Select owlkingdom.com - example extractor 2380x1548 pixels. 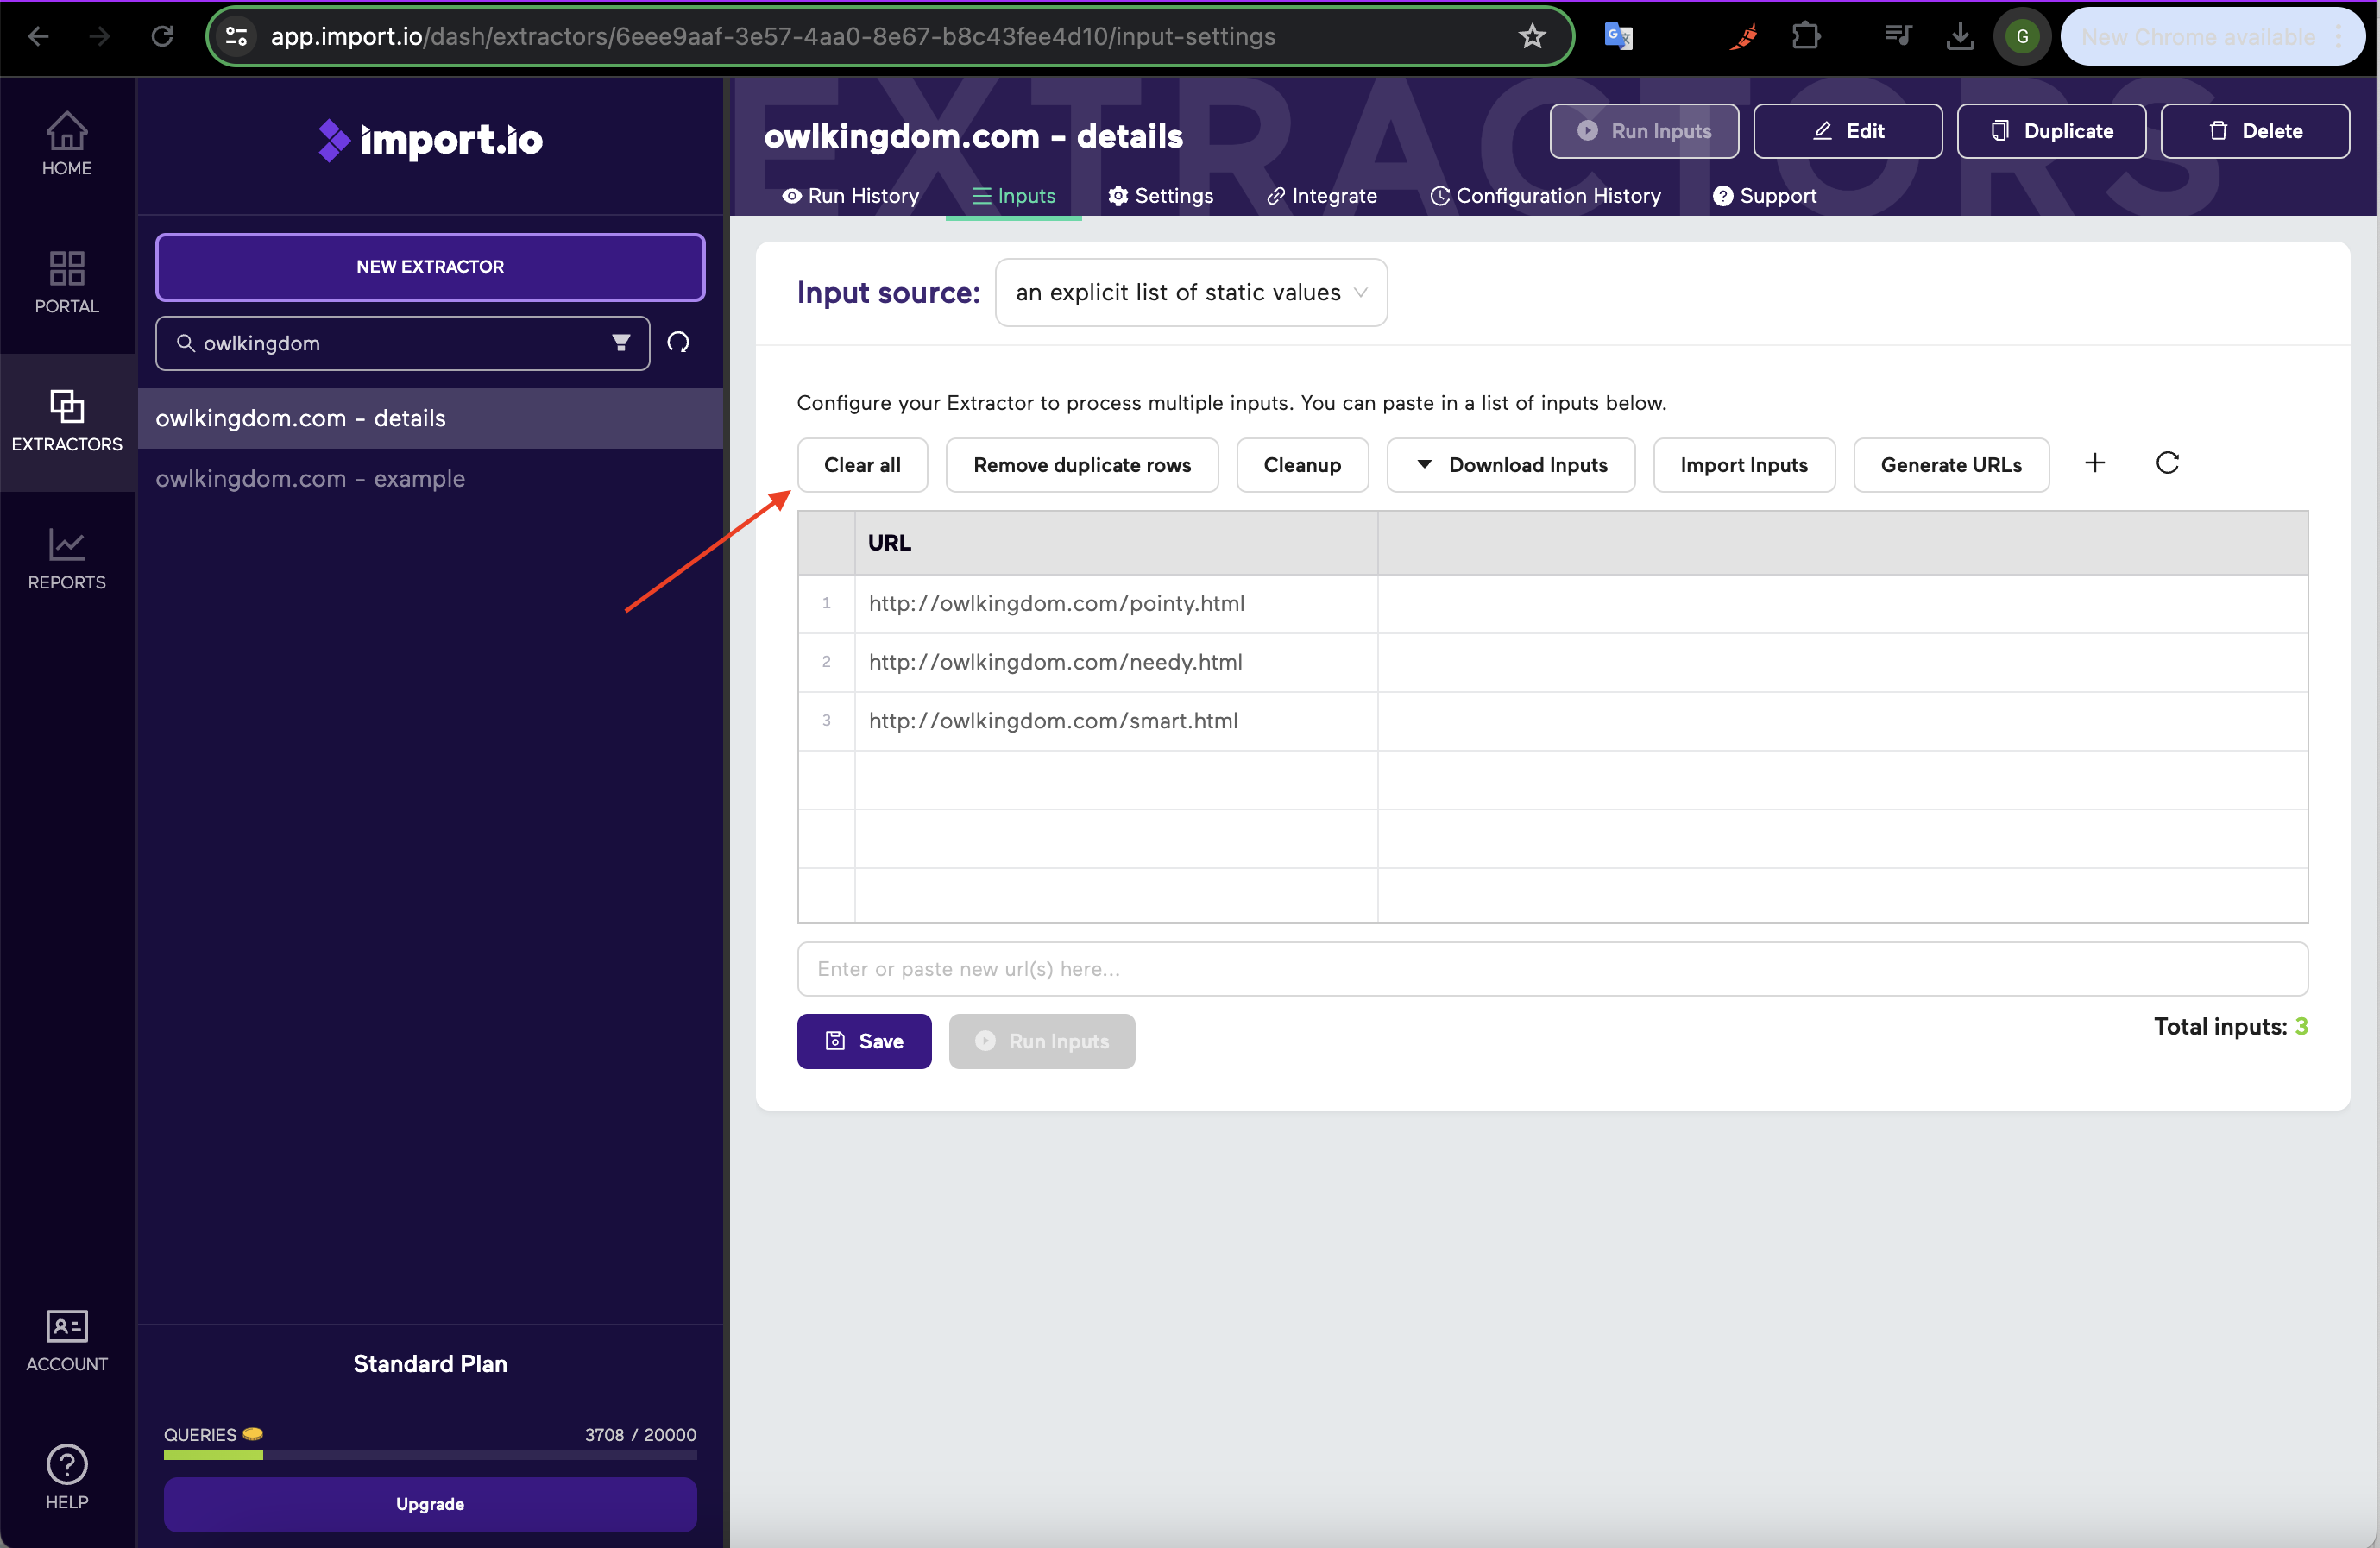[x=310, y=479]
